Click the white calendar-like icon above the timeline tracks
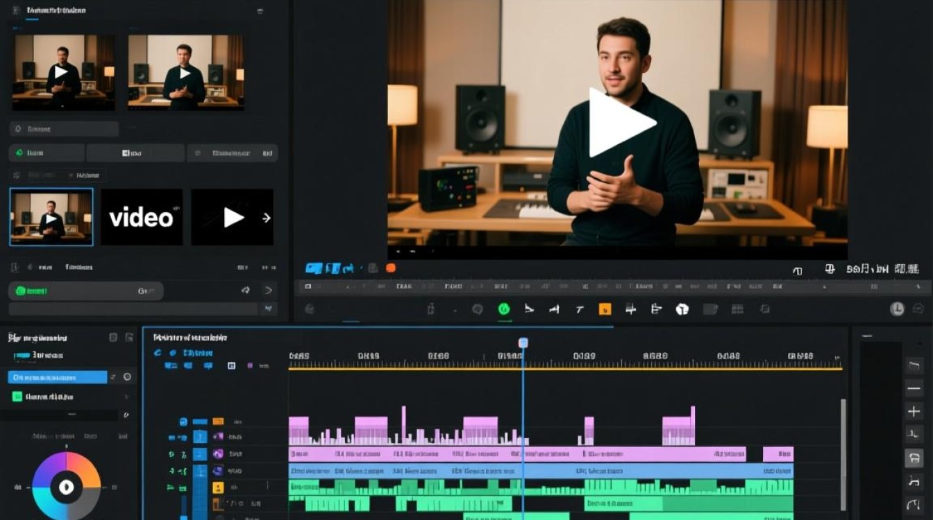 pyautogui.click(x=231, y=365)
